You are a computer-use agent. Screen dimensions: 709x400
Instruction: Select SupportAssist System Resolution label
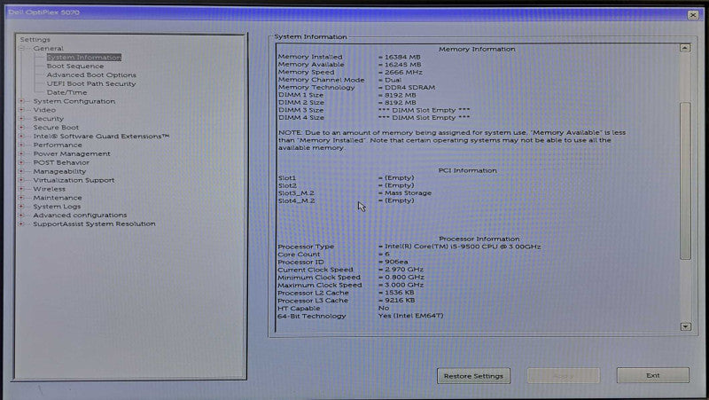(x=94, y=224)
